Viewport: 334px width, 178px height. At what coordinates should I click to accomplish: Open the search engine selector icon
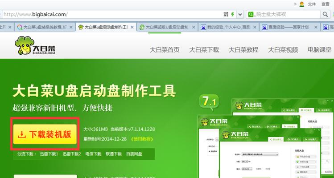251,14
